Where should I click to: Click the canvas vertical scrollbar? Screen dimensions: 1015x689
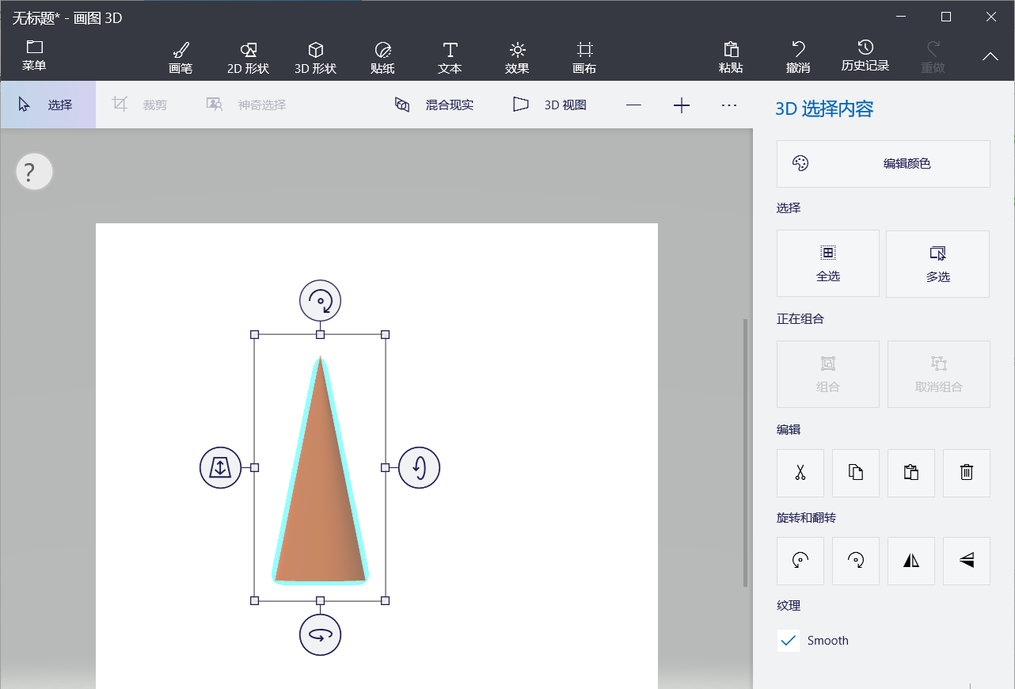point(745,453)
